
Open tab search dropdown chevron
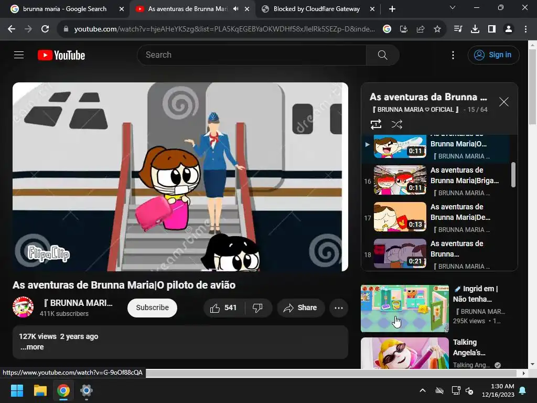[x=453, y=7]
